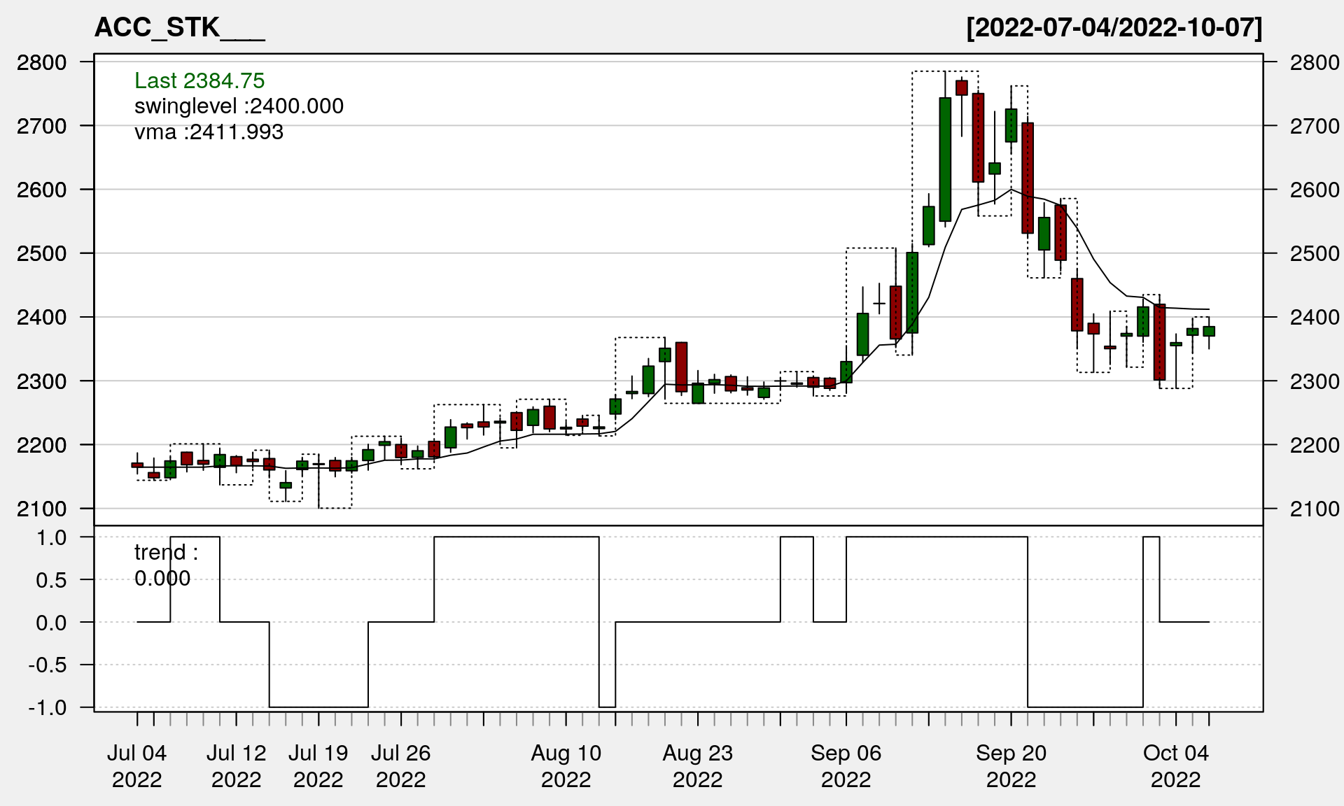Click the large red candle after Sep 20
Screen dimensions: 1344x806
pos(1028,178)
